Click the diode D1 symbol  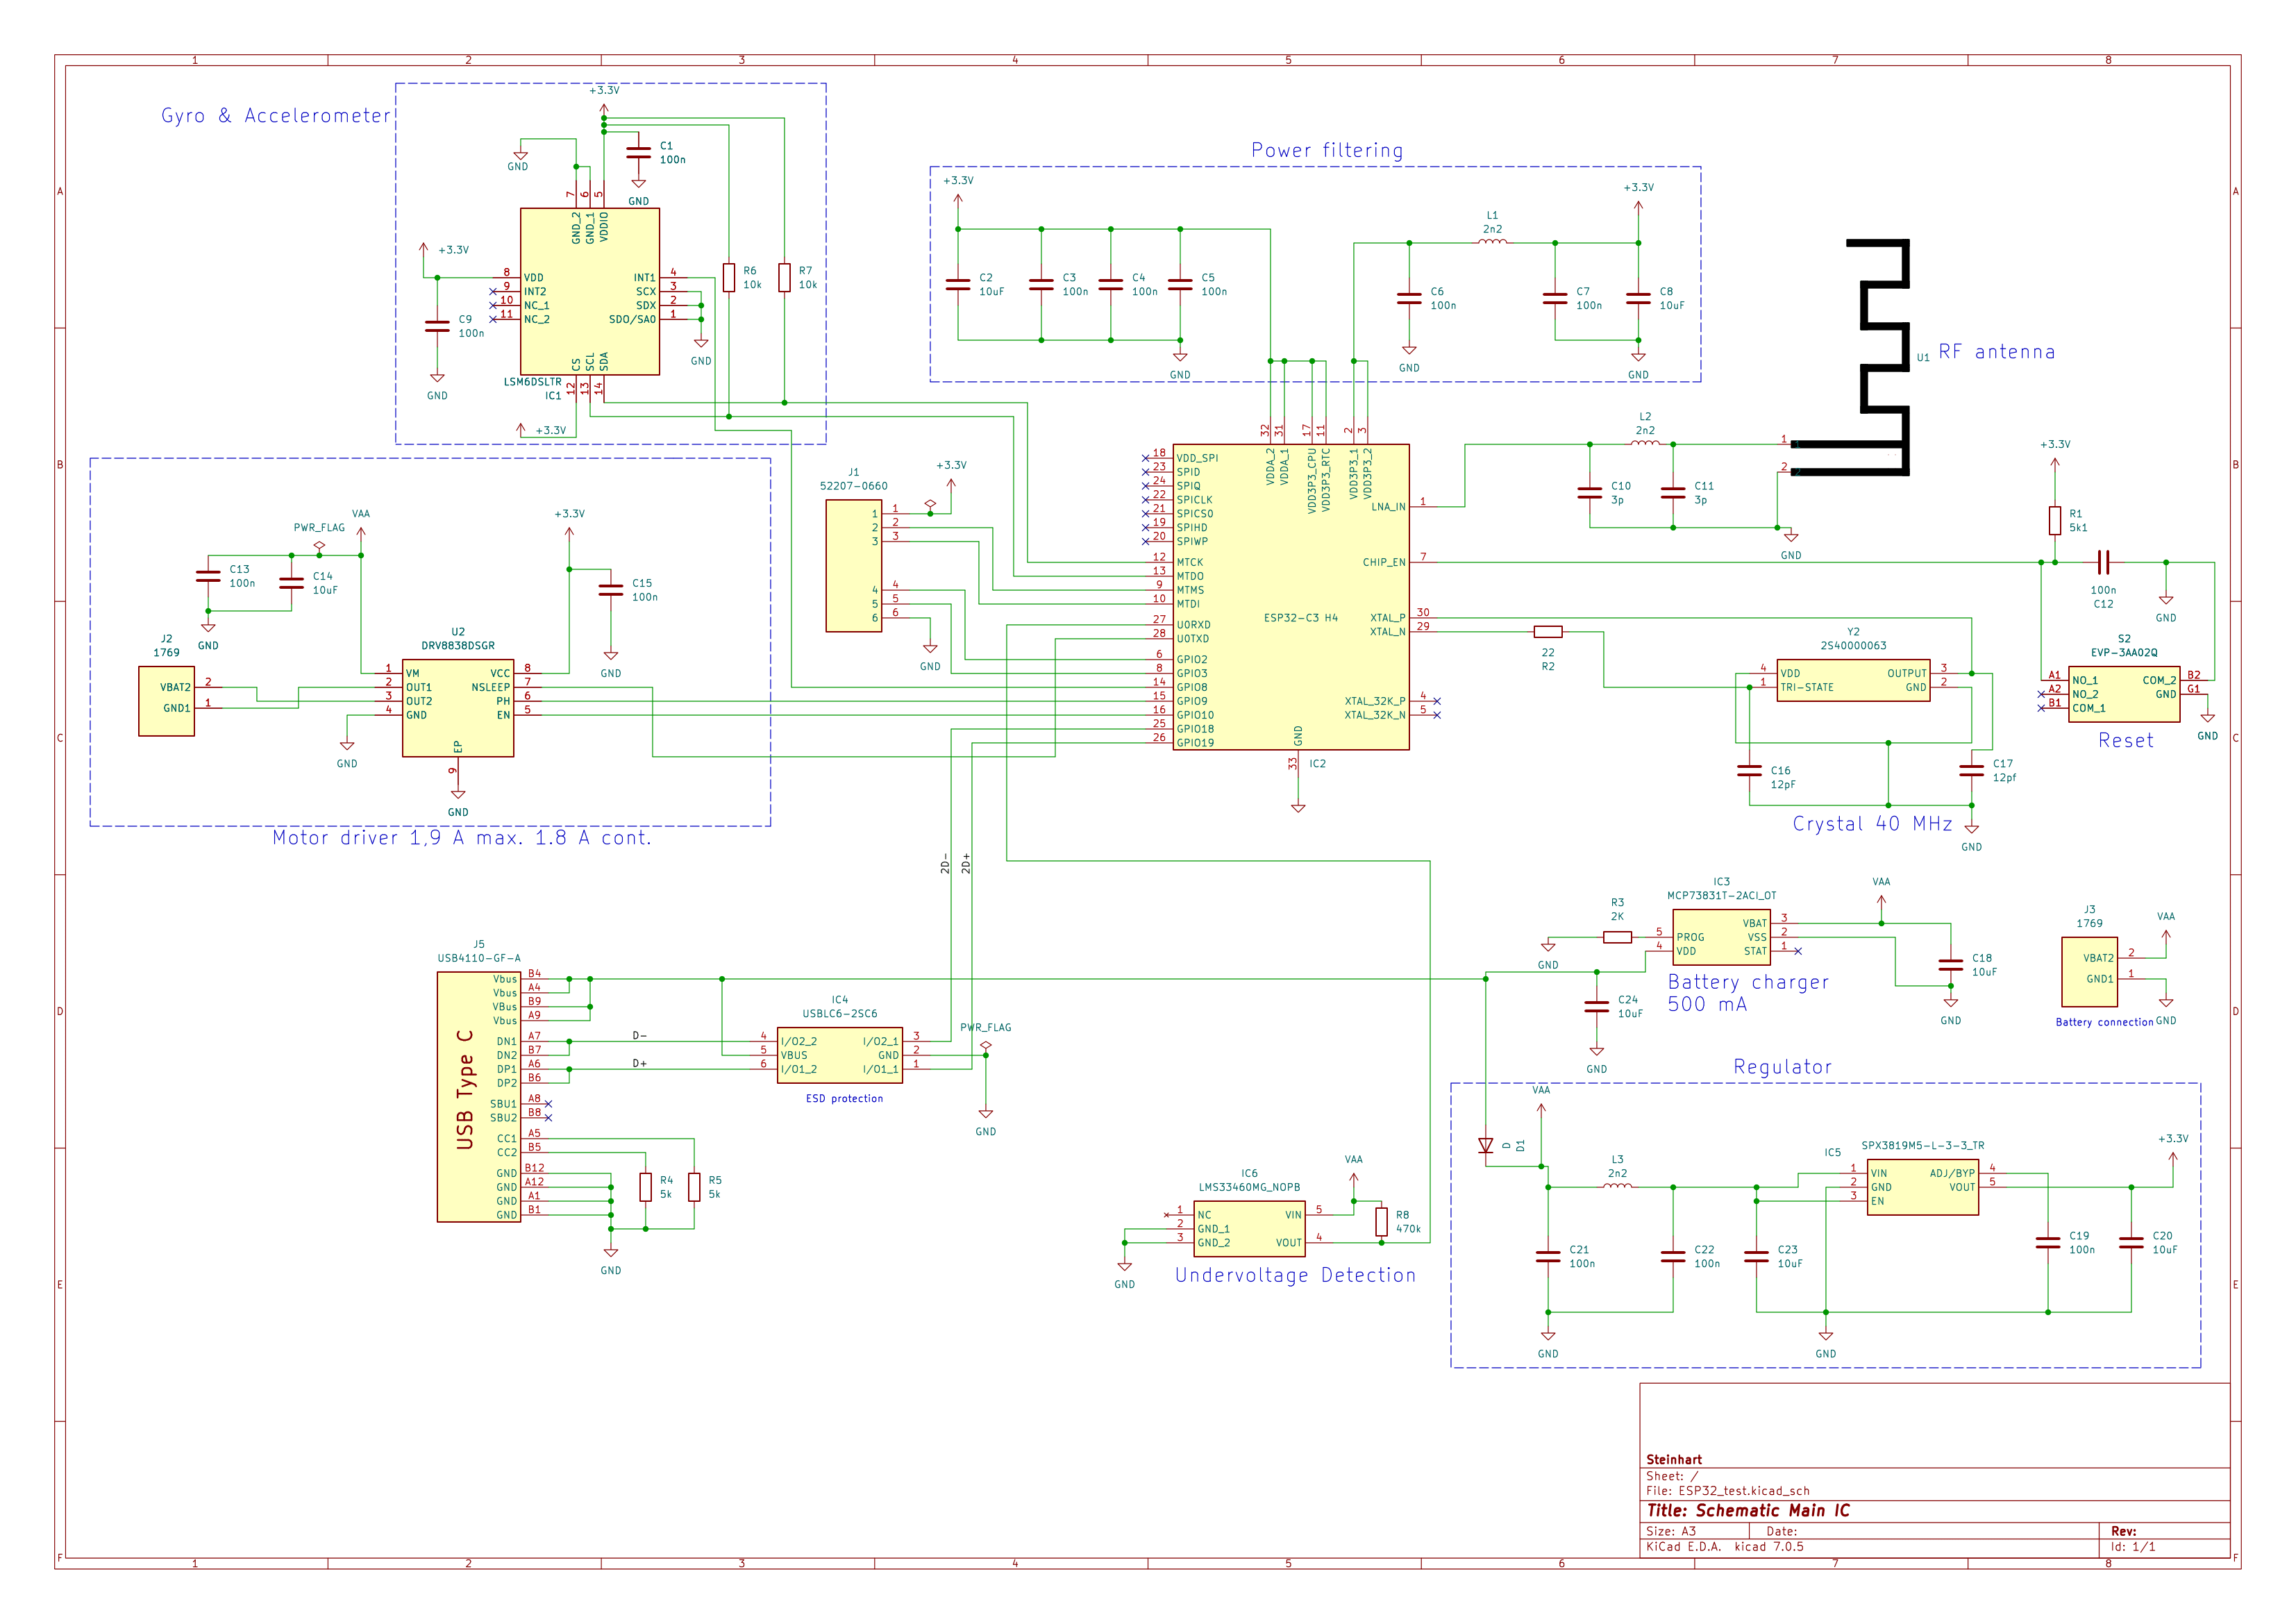click(1486, 1146)
